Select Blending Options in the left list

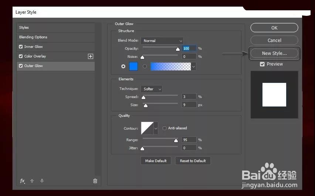click(x=56, y=37)
